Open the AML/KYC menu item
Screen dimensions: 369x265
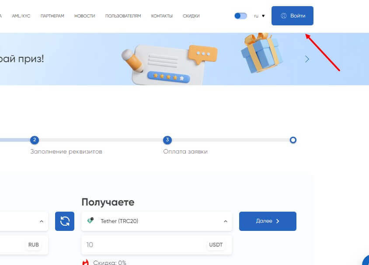click(x=21, y=16)
